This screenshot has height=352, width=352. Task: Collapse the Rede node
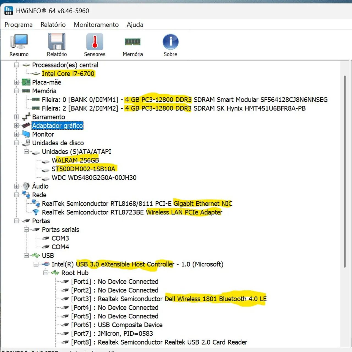coord(16,195)
